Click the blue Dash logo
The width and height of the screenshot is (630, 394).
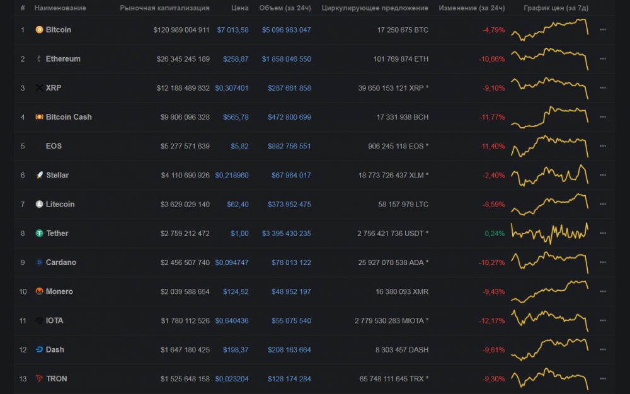(39, 350)
